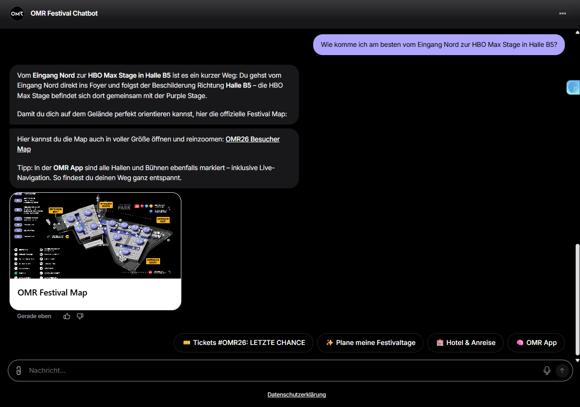Select Tickets #OMR26: LETZTE CHANCE suggestion
The image size is (580, 407).
244,343
